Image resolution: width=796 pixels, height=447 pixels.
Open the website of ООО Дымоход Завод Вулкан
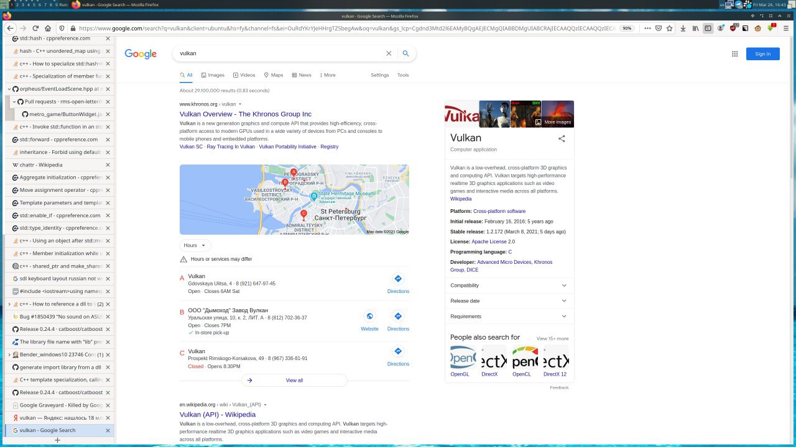(x=369, y=320)
